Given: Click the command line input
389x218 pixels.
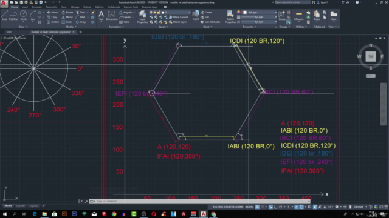Looking at the screenshot, I should [200, 201].
